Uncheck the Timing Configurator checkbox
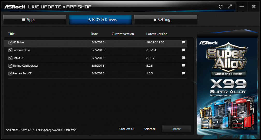261x140 pixels. (x=10, y=66)
